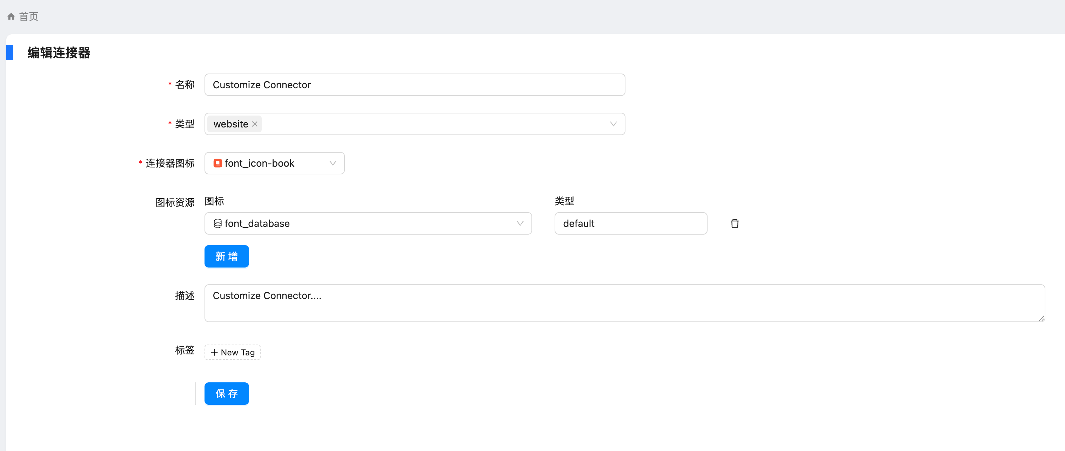Click the 编辑连接器 page heading
1065x451 pixels.
pos(59,53)
